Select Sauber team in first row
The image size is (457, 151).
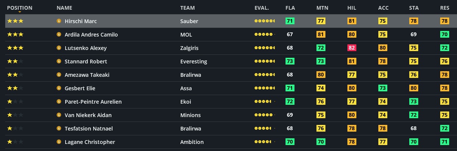click(x=189, y=21)
